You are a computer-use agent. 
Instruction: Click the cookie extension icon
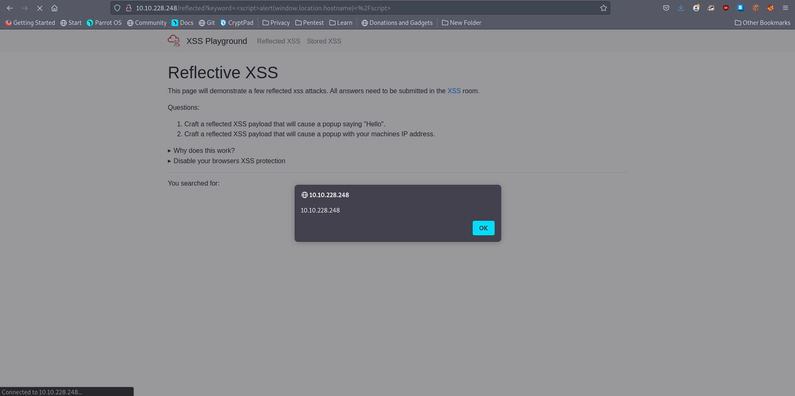[x=756, y=8]
